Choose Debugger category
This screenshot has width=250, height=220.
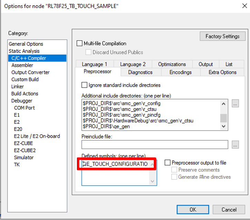coord(22,101)
